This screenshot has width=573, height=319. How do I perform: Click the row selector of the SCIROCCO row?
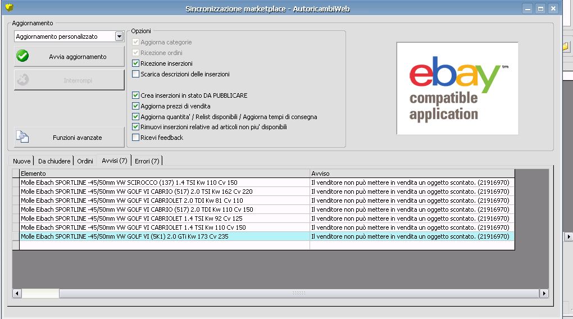coord(16,183)
